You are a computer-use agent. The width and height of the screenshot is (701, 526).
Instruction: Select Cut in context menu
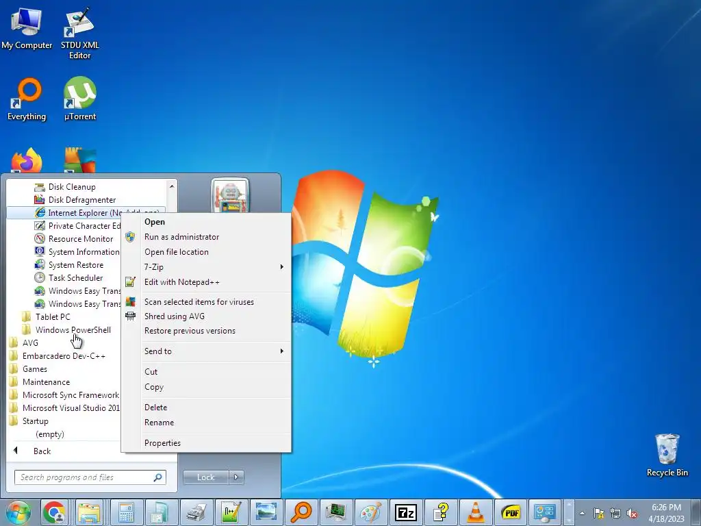click(x=206, y=372)
